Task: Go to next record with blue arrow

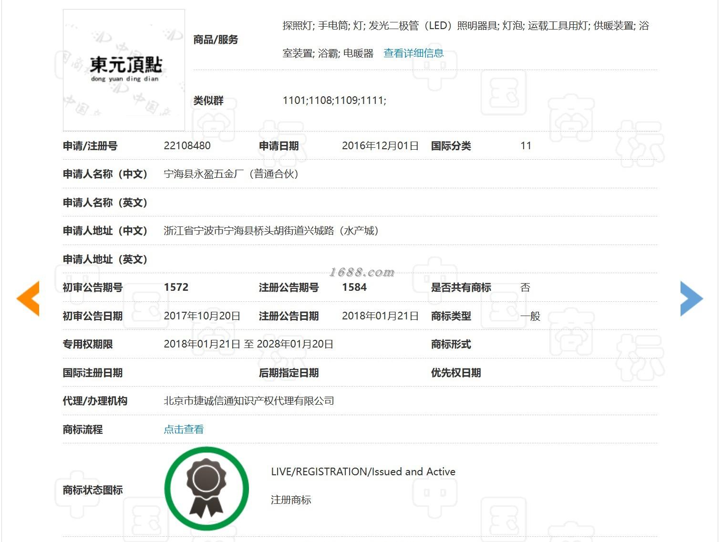Action: point(692,298)
